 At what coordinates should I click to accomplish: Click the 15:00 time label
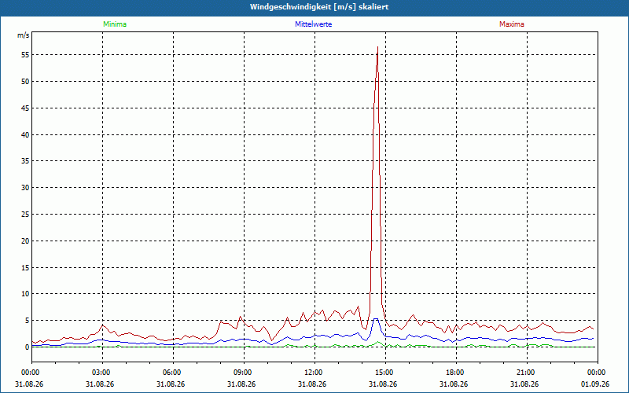[385, 373]
